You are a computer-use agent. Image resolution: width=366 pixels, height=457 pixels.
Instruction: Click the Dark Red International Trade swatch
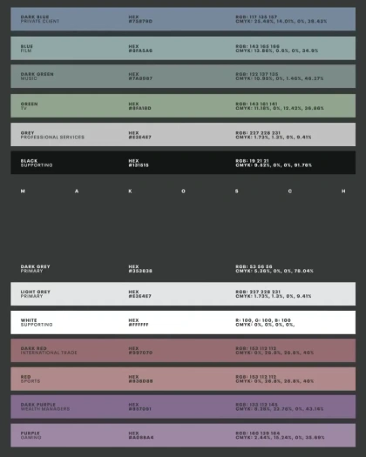(x=183, y=350)
